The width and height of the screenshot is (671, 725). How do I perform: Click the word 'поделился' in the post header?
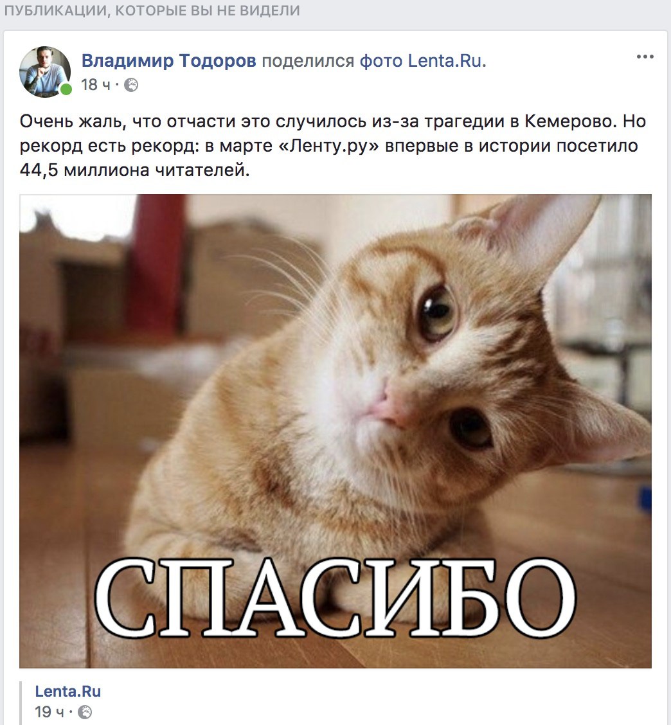pos(308,60)
